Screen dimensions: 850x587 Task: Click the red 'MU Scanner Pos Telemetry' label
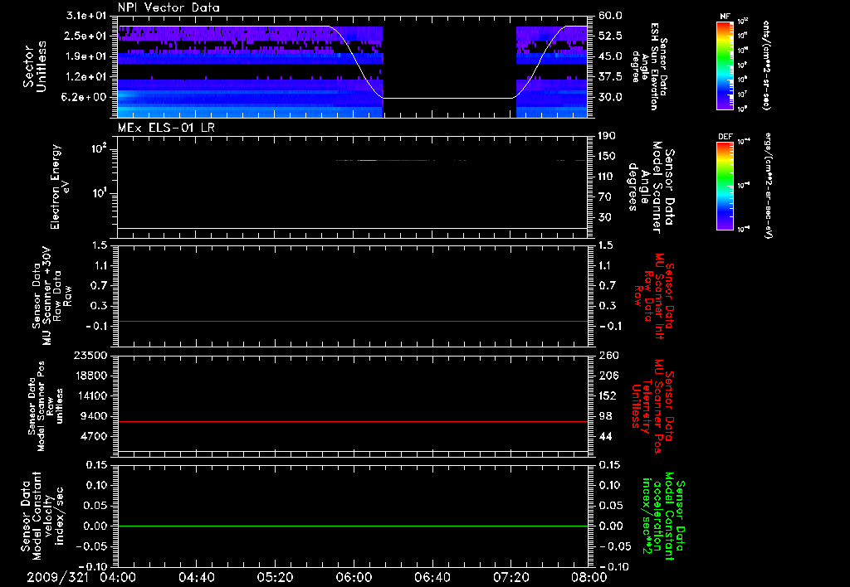652,406
